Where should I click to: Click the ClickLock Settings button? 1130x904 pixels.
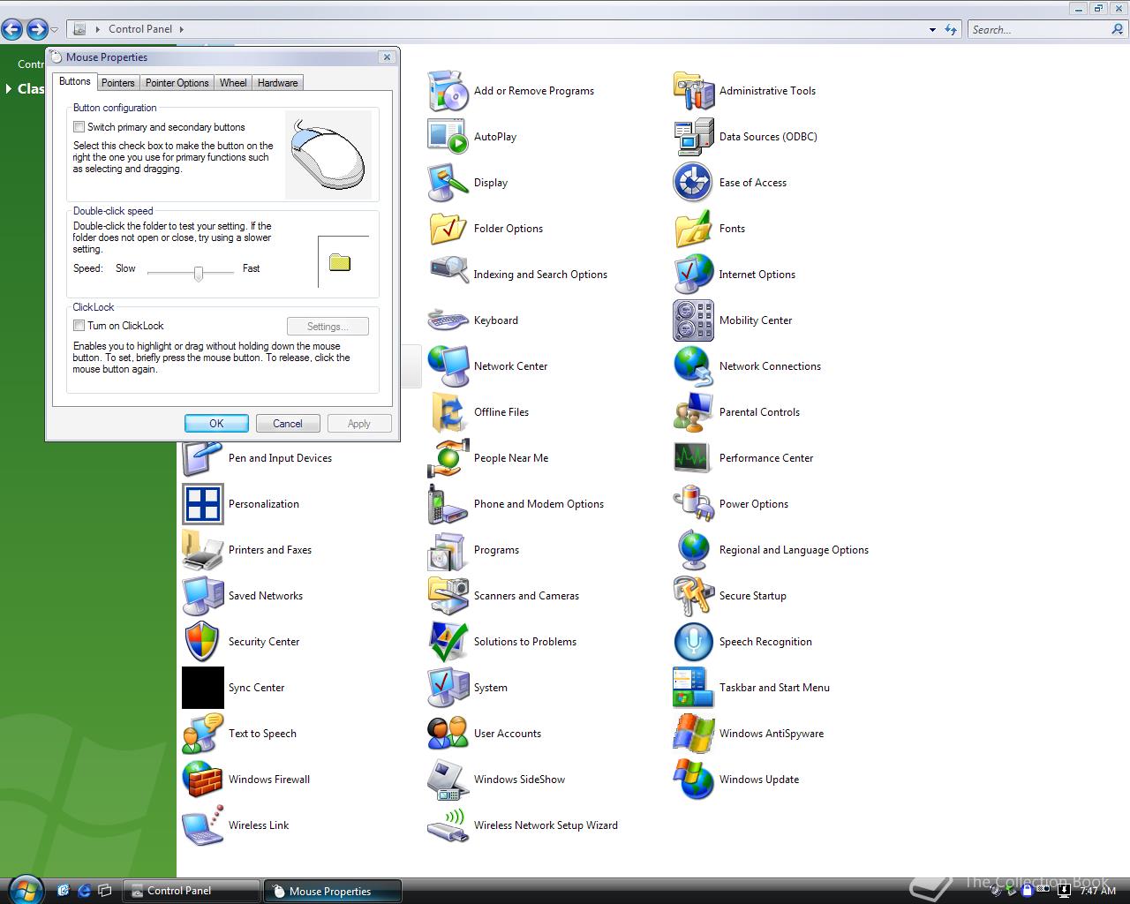pos(328,327)
